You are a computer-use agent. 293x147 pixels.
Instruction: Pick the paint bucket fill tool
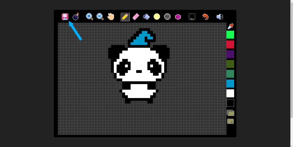tap(146, 17)
